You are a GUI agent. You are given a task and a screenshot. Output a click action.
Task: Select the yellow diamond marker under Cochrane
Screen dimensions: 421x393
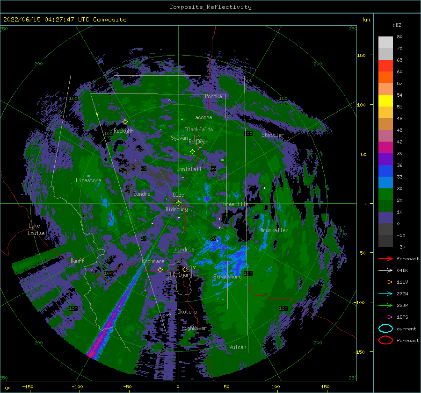pyautogui.click(x=160, y=270)
